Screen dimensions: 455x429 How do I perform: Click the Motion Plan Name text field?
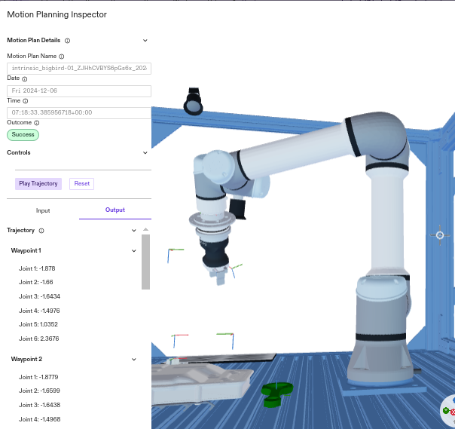coord(79,69)
